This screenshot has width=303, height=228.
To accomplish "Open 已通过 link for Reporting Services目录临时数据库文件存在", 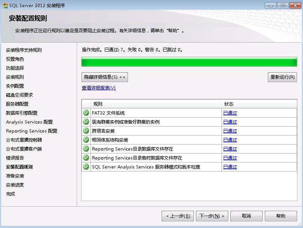I will coord(230,158).
